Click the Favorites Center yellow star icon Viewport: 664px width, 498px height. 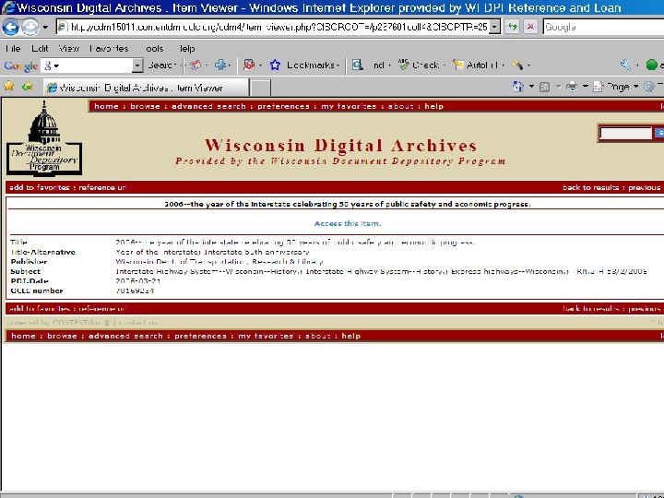tap(9, 87)
